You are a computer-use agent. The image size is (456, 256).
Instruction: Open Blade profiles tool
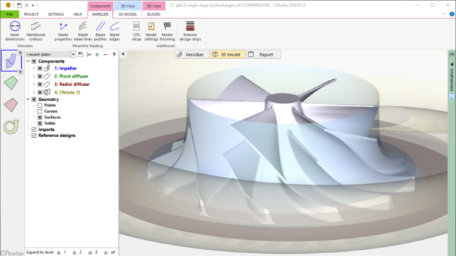100,31
